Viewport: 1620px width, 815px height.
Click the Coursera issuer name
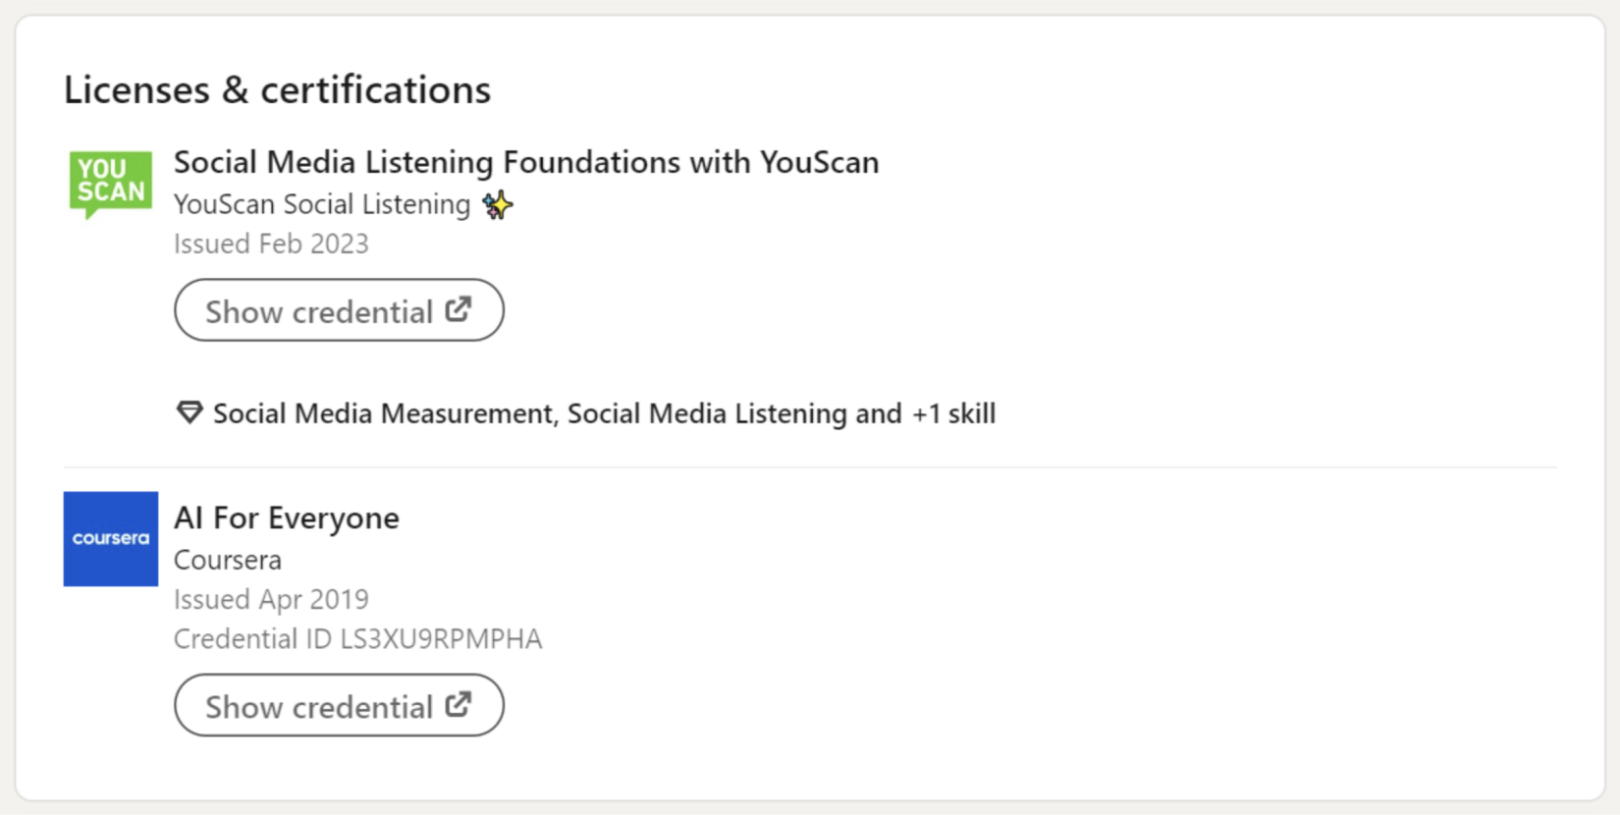[227, 559]
